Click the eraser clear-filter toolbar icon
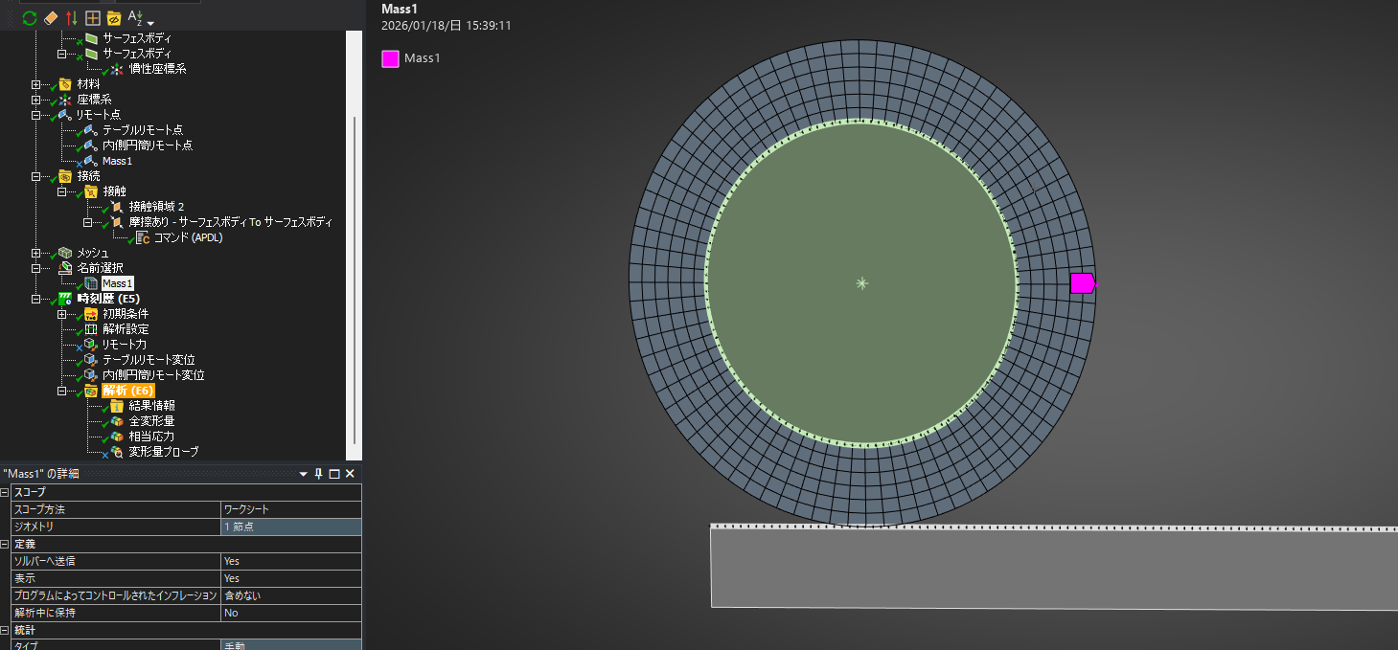 tap(51, 18)
